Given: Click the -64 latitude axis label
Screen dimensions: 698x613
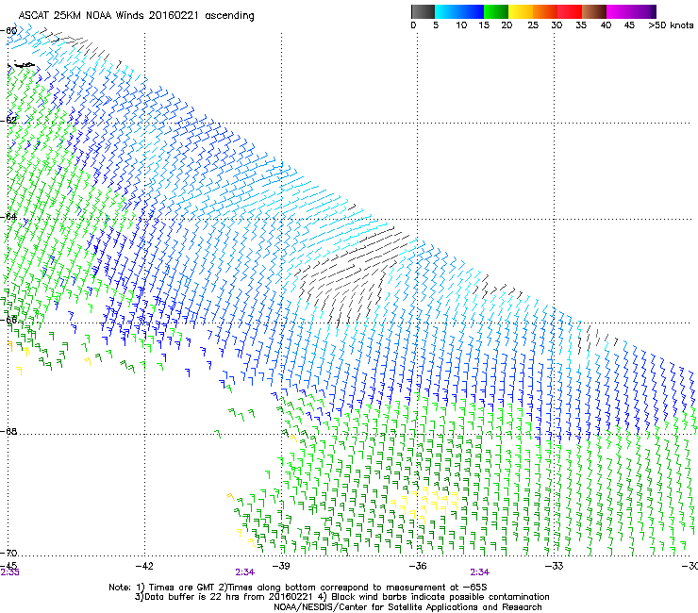Looking at the screenshot, I should click(8, 217).
